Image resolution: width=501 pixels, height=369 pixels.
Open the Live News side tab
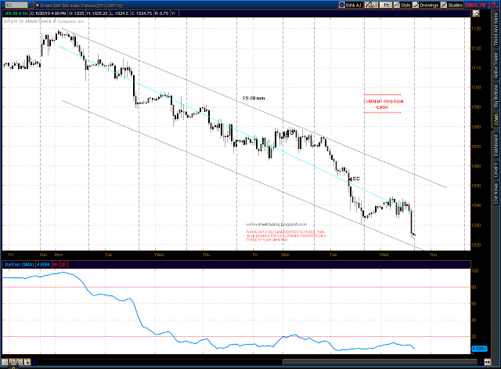[x=496, y=194]
